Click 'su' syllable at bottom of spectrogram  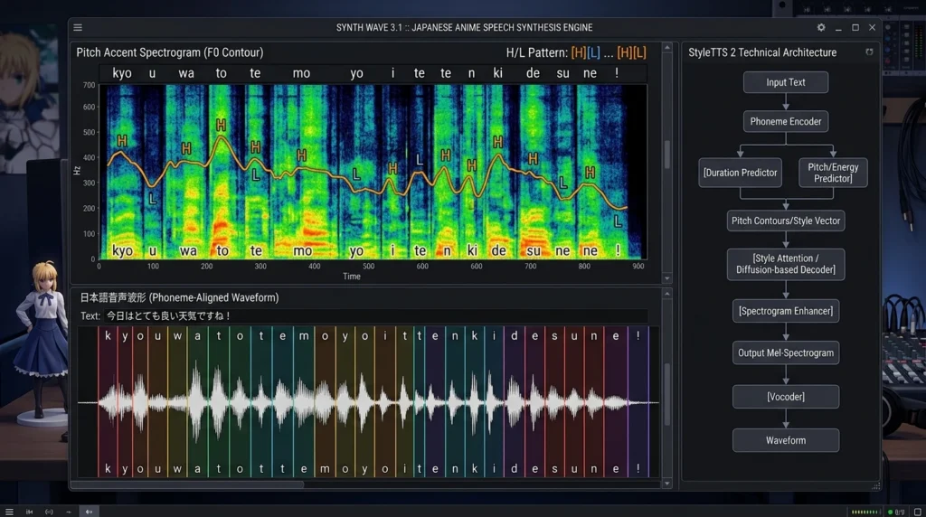click(x=534, y=251)
